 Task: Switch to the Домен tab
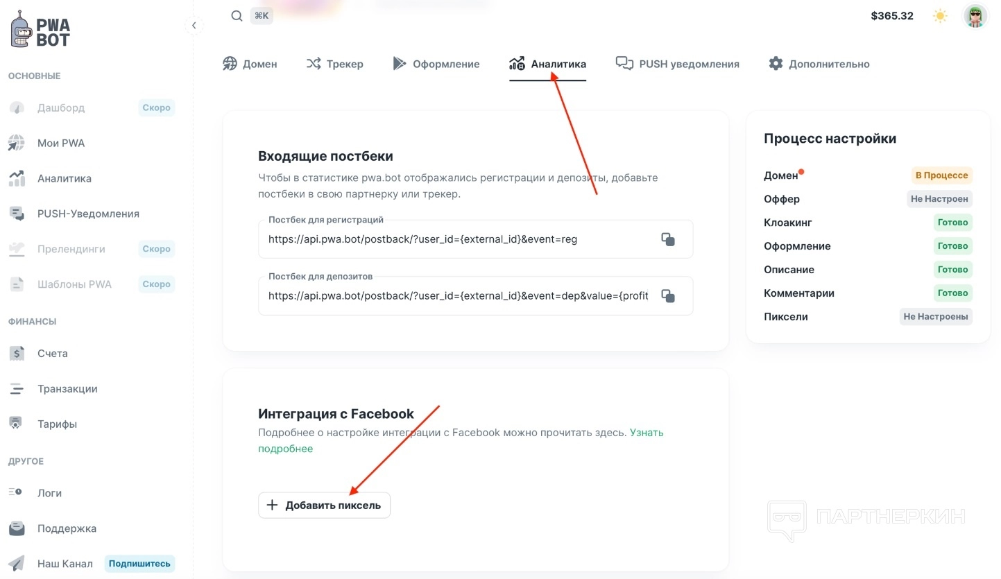[x=250, y=64]
